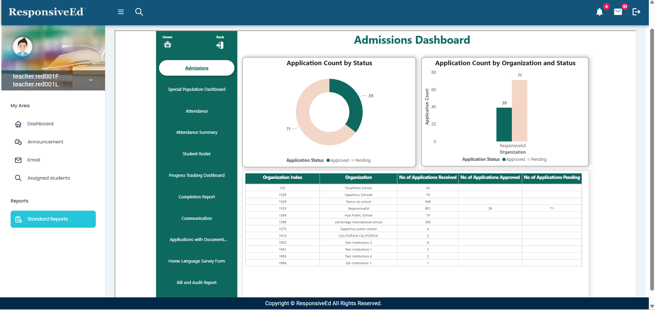Viewport: 655px width, 310px height.
Task: Click the page vertical scrollbar
Action: pyautogui.click(x=652, y=157)
